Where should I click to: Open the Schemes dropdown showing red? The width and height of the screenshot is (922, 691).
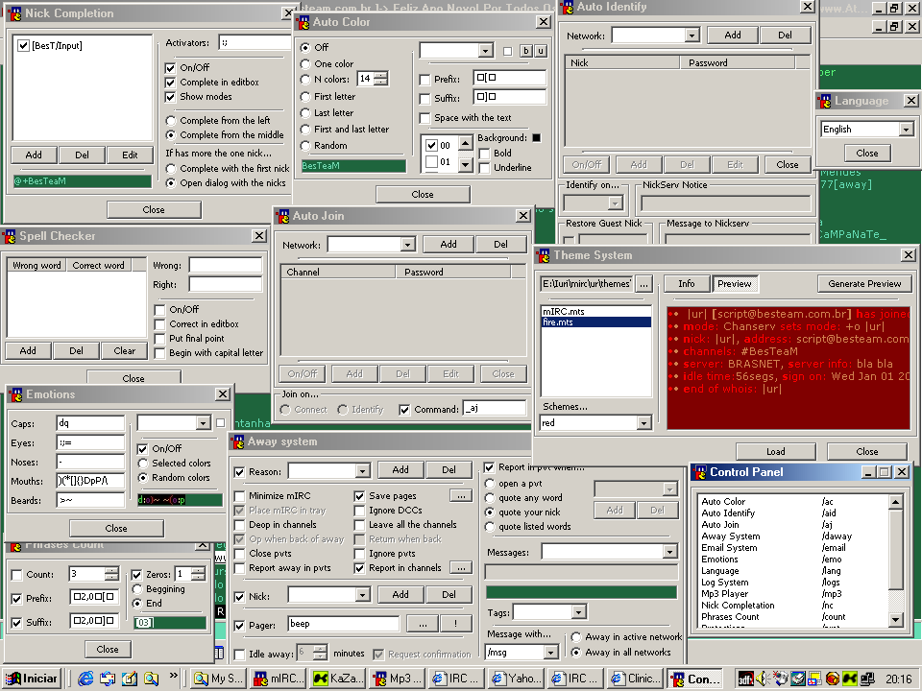tap(643, 423)
